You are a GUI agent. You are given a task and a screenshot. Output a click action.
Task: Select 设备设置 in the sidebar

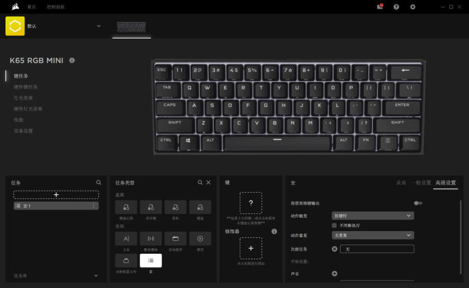tap(23, 131)
